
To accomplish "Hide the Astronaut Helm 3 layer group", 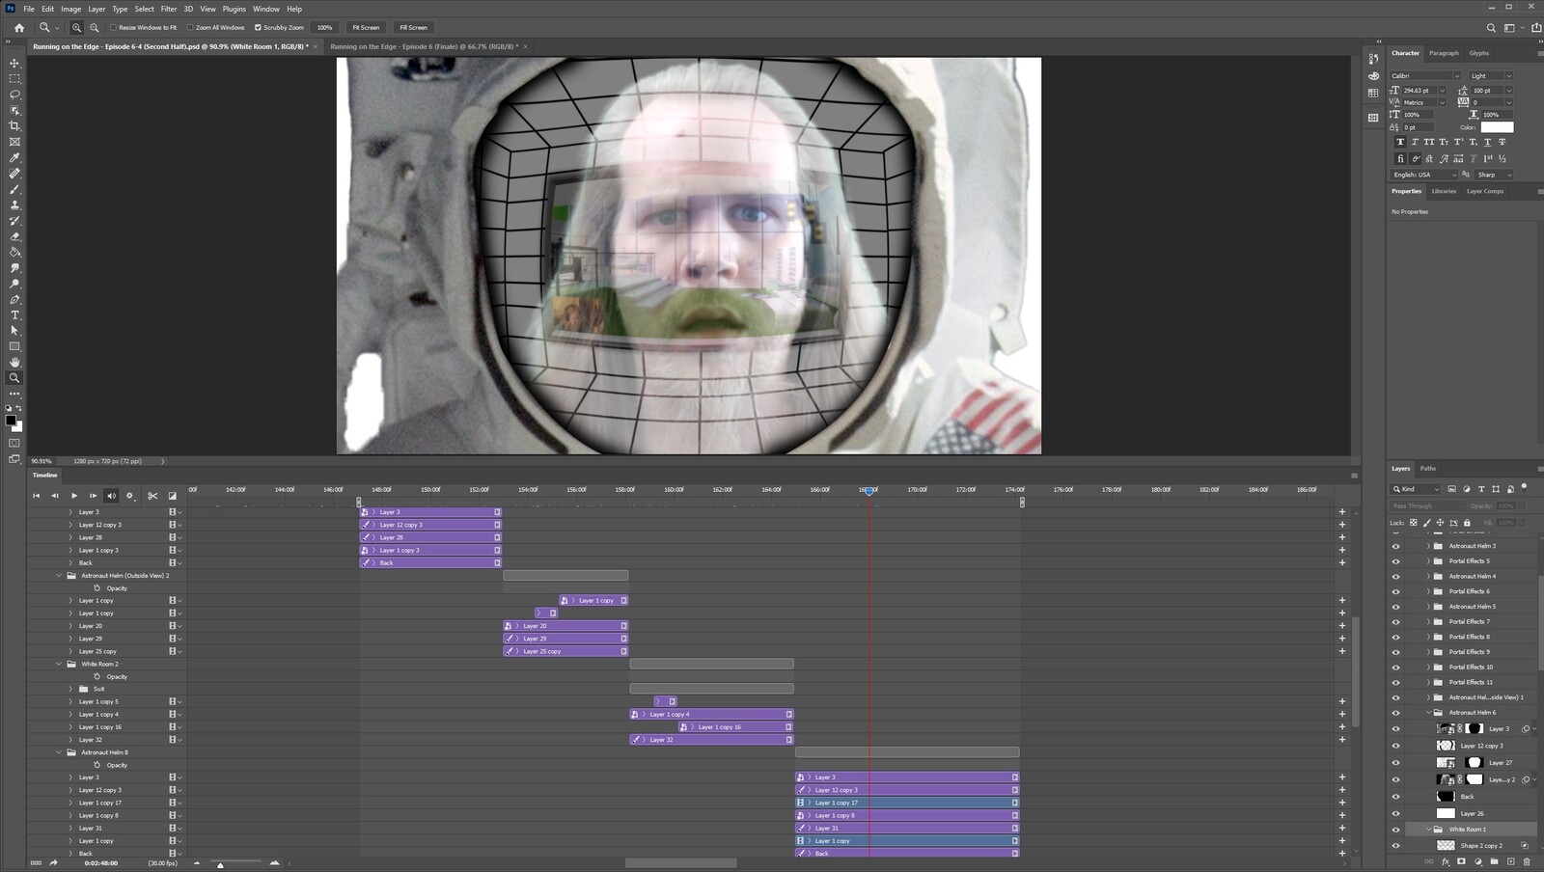I will [1395, 546].
